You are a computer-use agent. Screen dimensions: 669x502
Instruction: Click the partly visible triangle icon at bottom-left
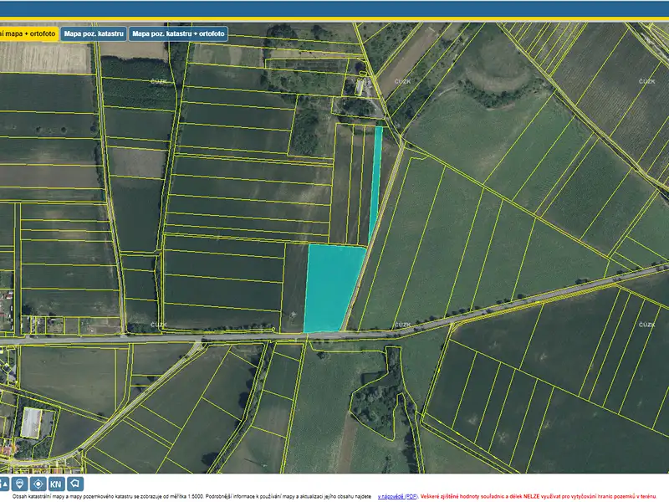[4, 484]
